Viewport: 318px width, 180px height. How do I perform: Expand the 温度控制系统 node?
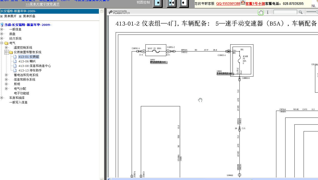click(6, 48)
